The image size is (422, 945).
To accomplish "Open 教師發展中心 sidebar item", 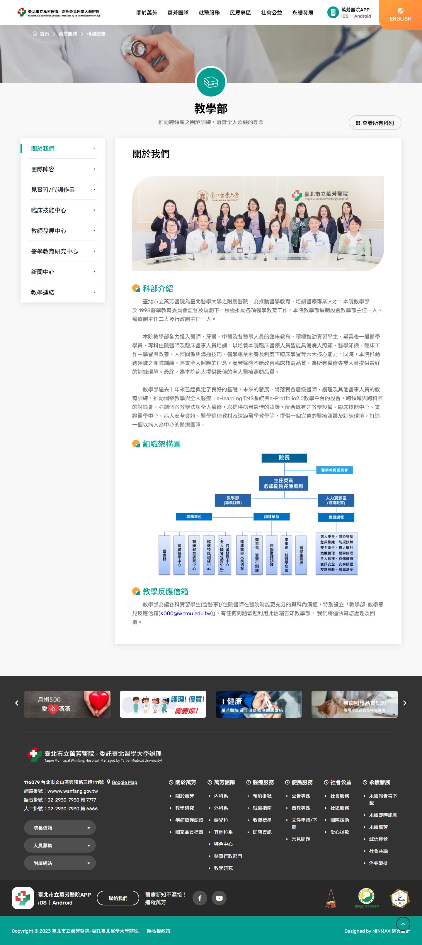I will (x=63, y=231).
